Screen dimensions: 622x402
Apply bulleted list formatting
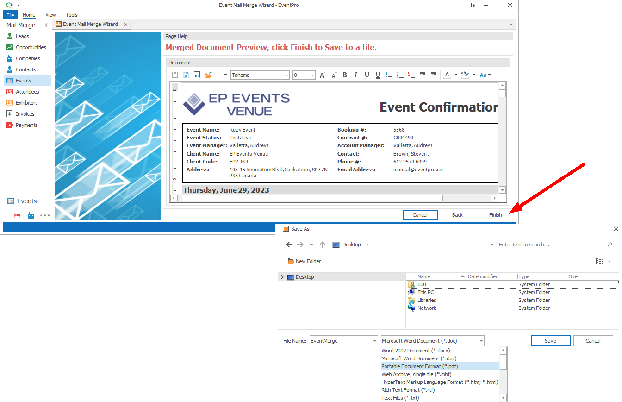tap(389, 75)
